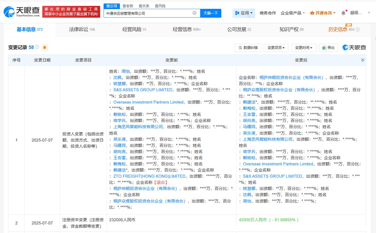Select the 历史信息 VIP tab
376x233 pixels.
tap(342, 29)
